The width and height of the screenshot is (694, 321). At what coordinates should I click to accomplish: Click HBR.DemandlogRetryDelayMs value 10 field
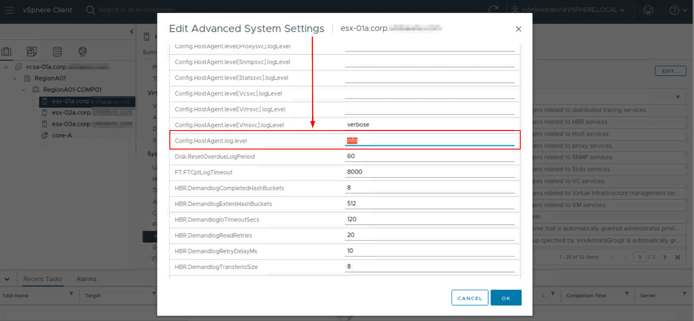pos(429,251)
